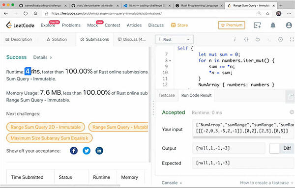Open the Explore nav item

click(48, 25)
